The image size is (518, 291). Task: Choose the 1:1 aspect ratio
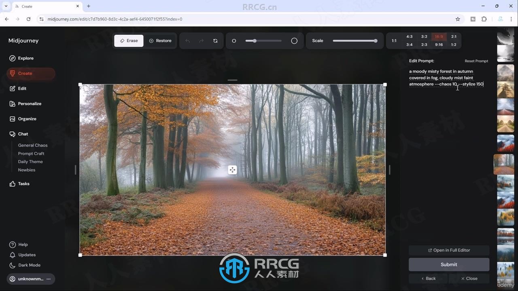[394, 41]
